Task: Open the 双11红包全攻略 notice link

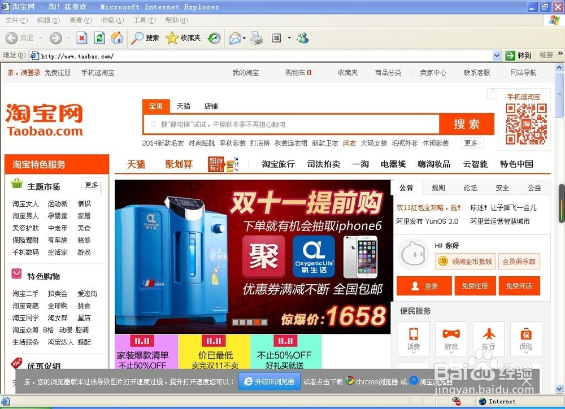Action: coord(428,207)
